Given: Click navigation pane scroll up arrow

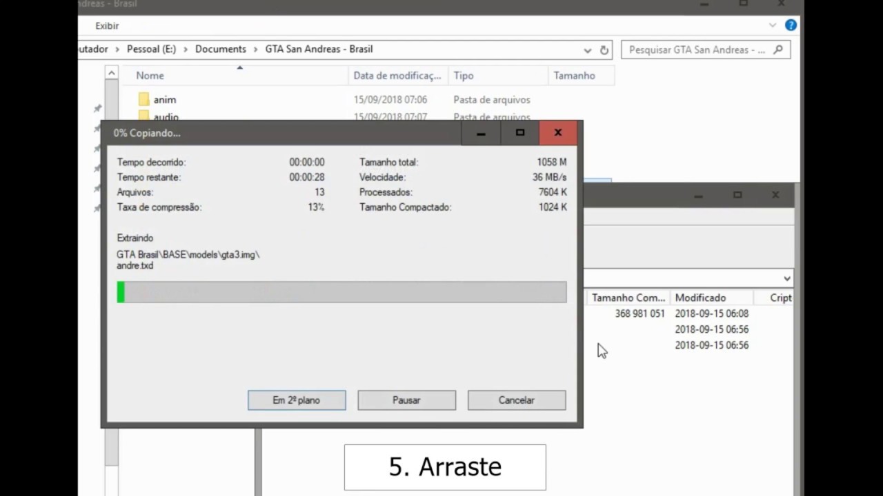Looking at the screenshot, I should click(x=111, y=72).
